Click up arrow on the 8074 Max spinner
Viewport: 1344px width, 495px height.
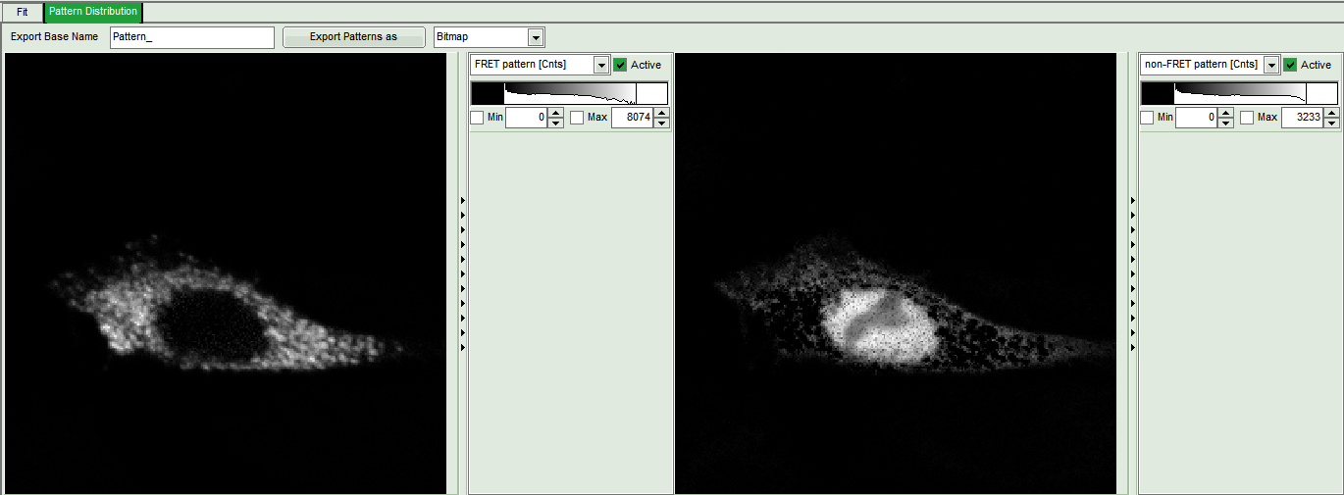coord(661,113)
